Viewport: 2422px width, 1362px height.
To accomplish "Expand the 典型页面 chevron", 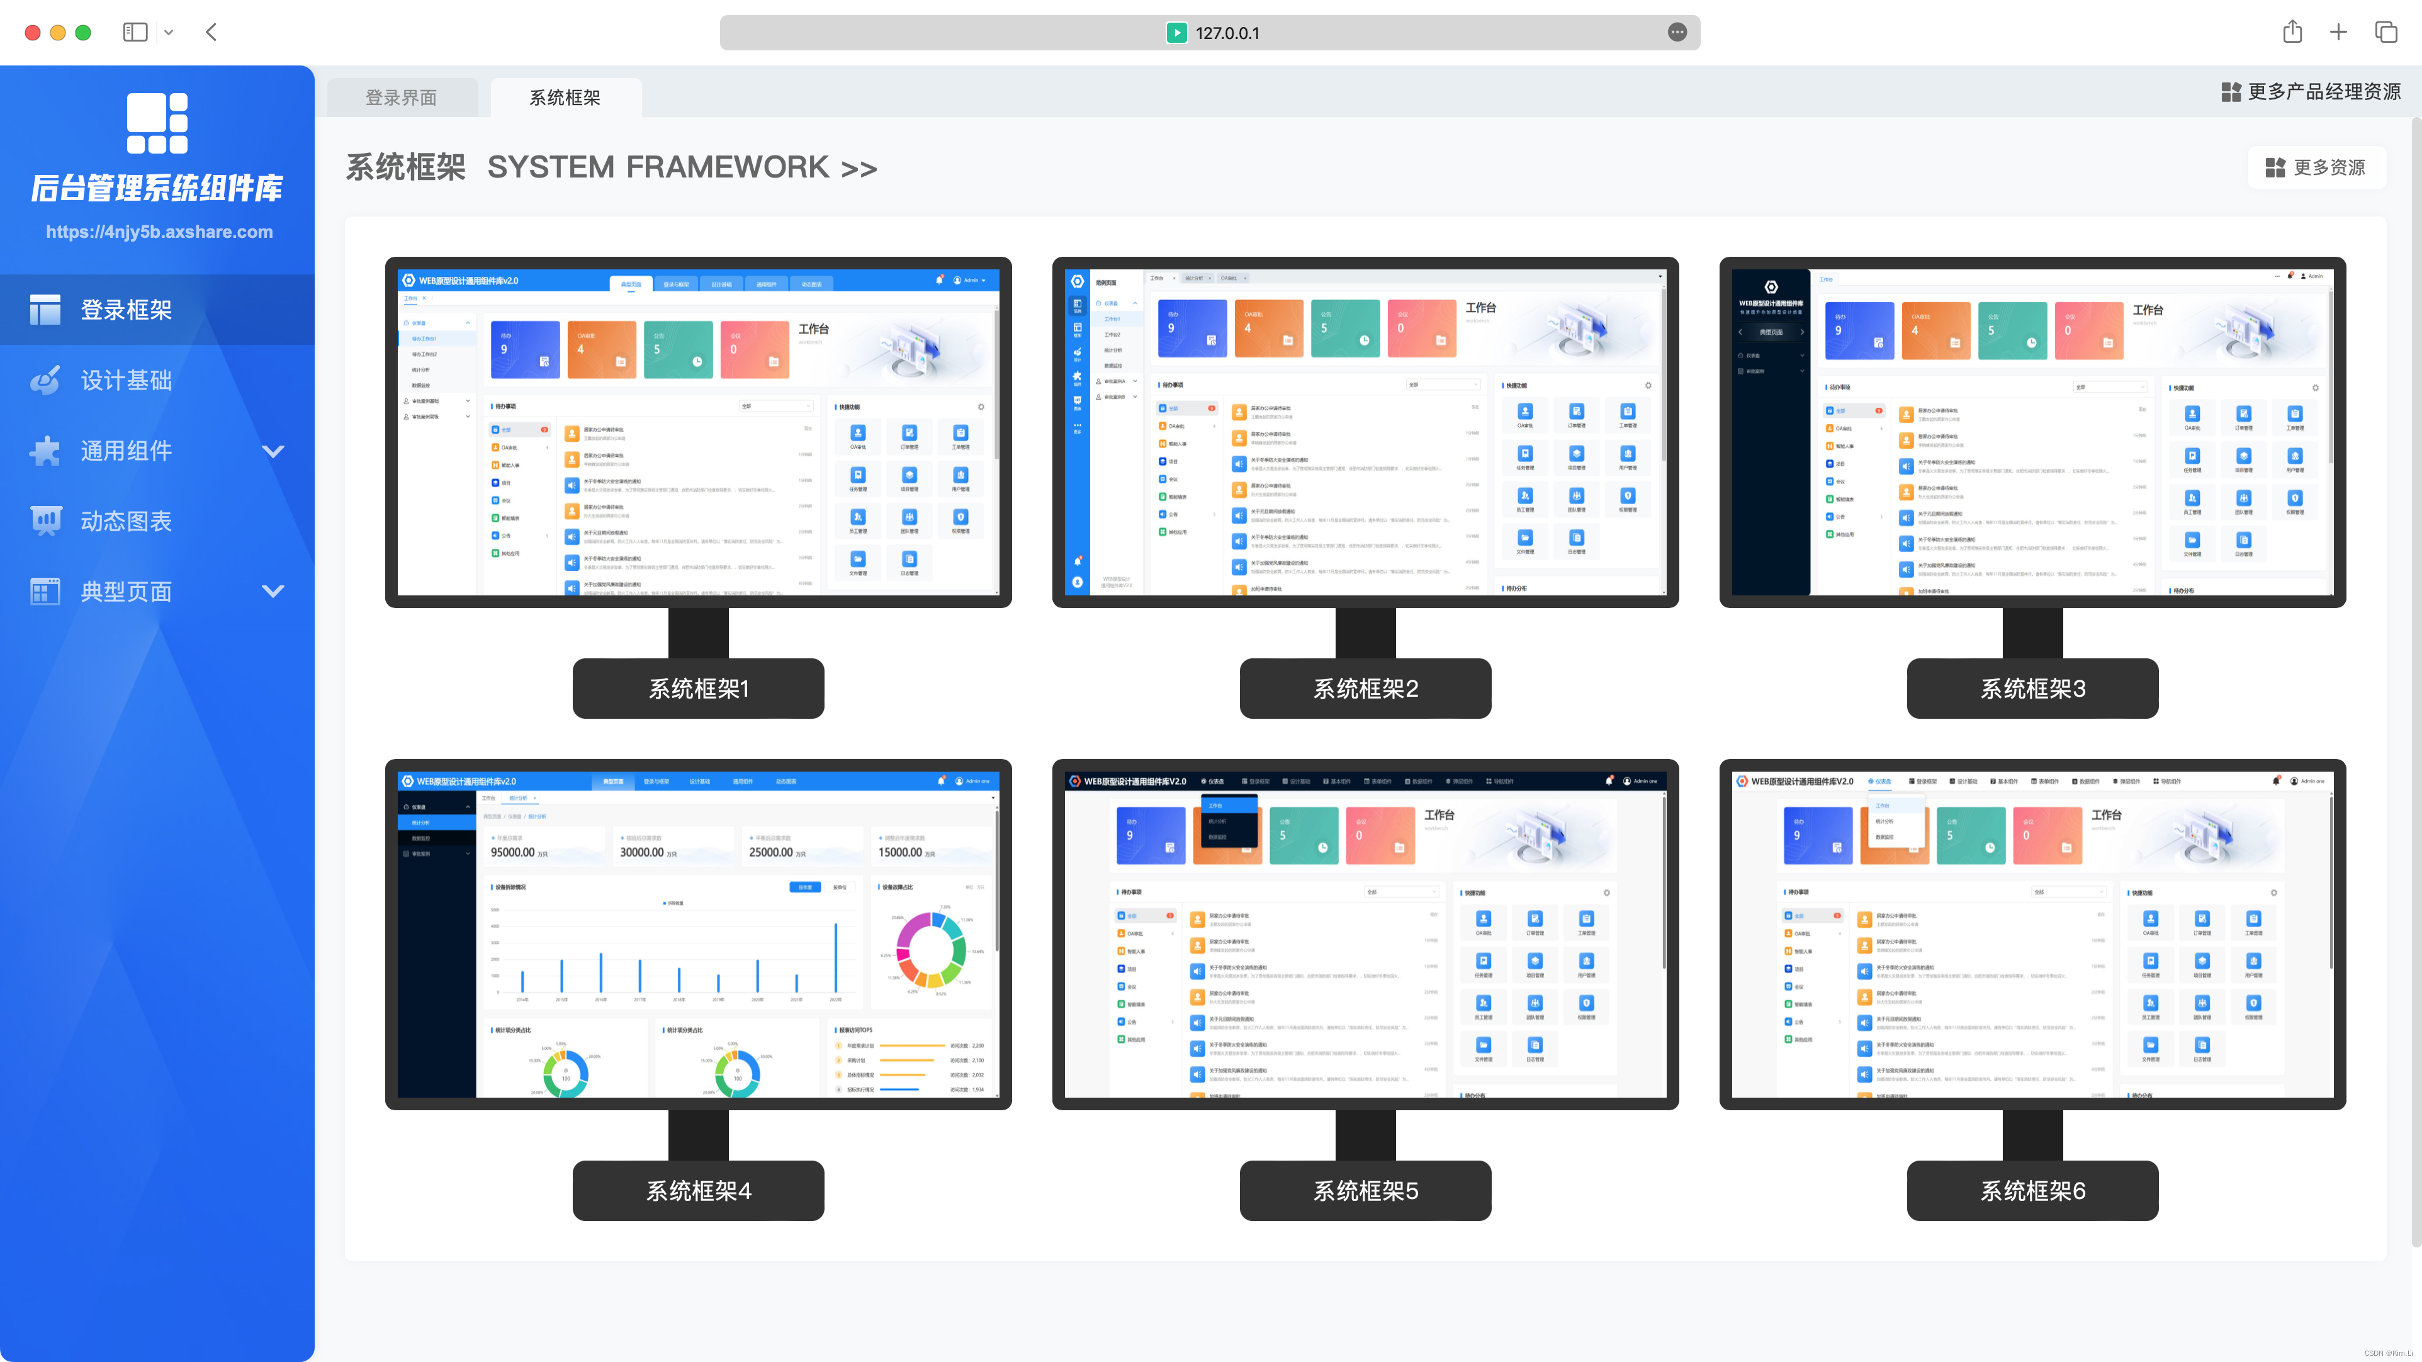I will (x=273, y=591).
